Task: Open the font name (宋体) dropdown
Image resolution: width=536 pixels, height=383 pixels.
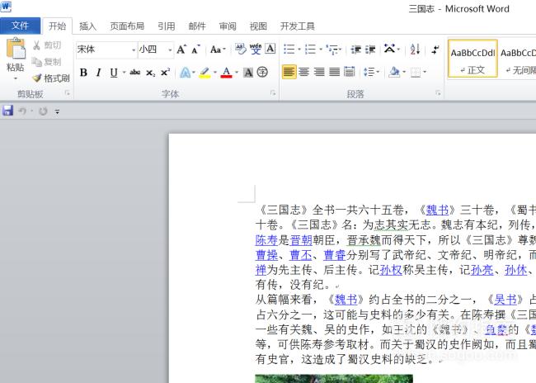Action: click(x=134, y=50)
